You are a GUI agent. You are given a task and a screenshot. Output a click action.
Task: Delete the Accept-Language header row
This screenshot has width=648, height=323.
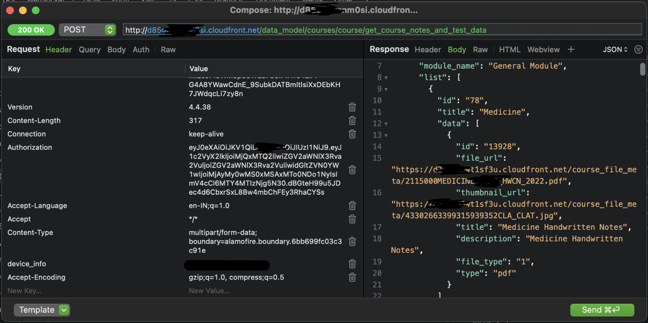pyautogui.click(x=352, y=206)
